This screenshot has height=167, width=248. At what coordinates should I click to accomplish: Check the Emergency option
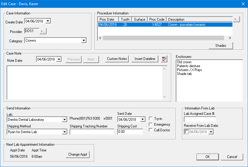pos(151,124)
